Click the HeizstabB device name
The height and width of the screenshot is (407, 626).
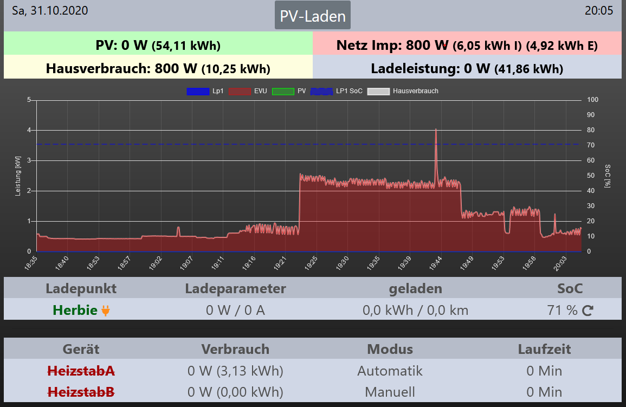pos(81,392)
